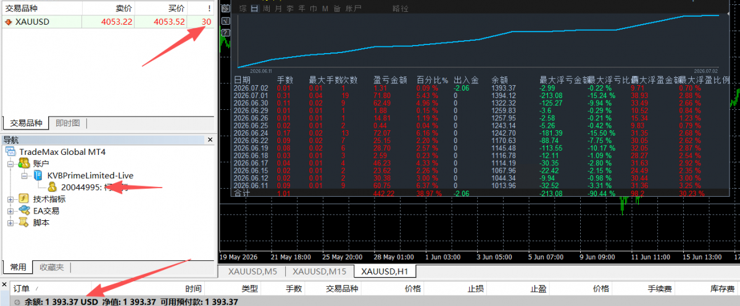Select the M statistics tab
The width and height of the screenshot is (740, 306).
point(325,8)
